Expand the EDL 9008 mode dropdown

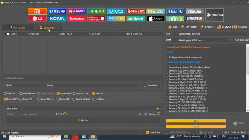(13, 108)
